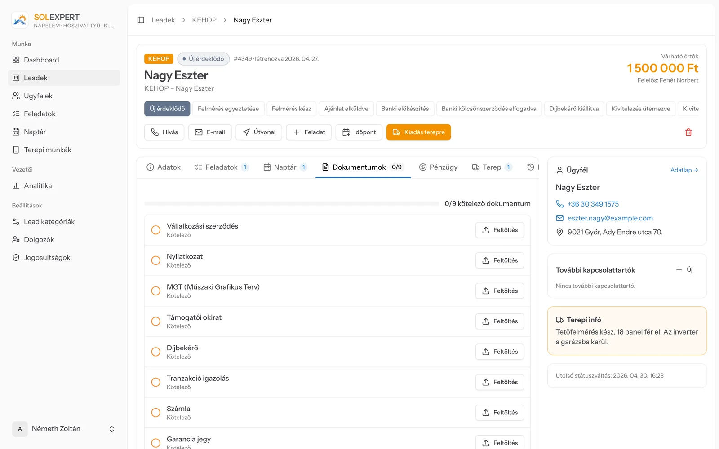Open the history clock tab icon

point(531,167)
